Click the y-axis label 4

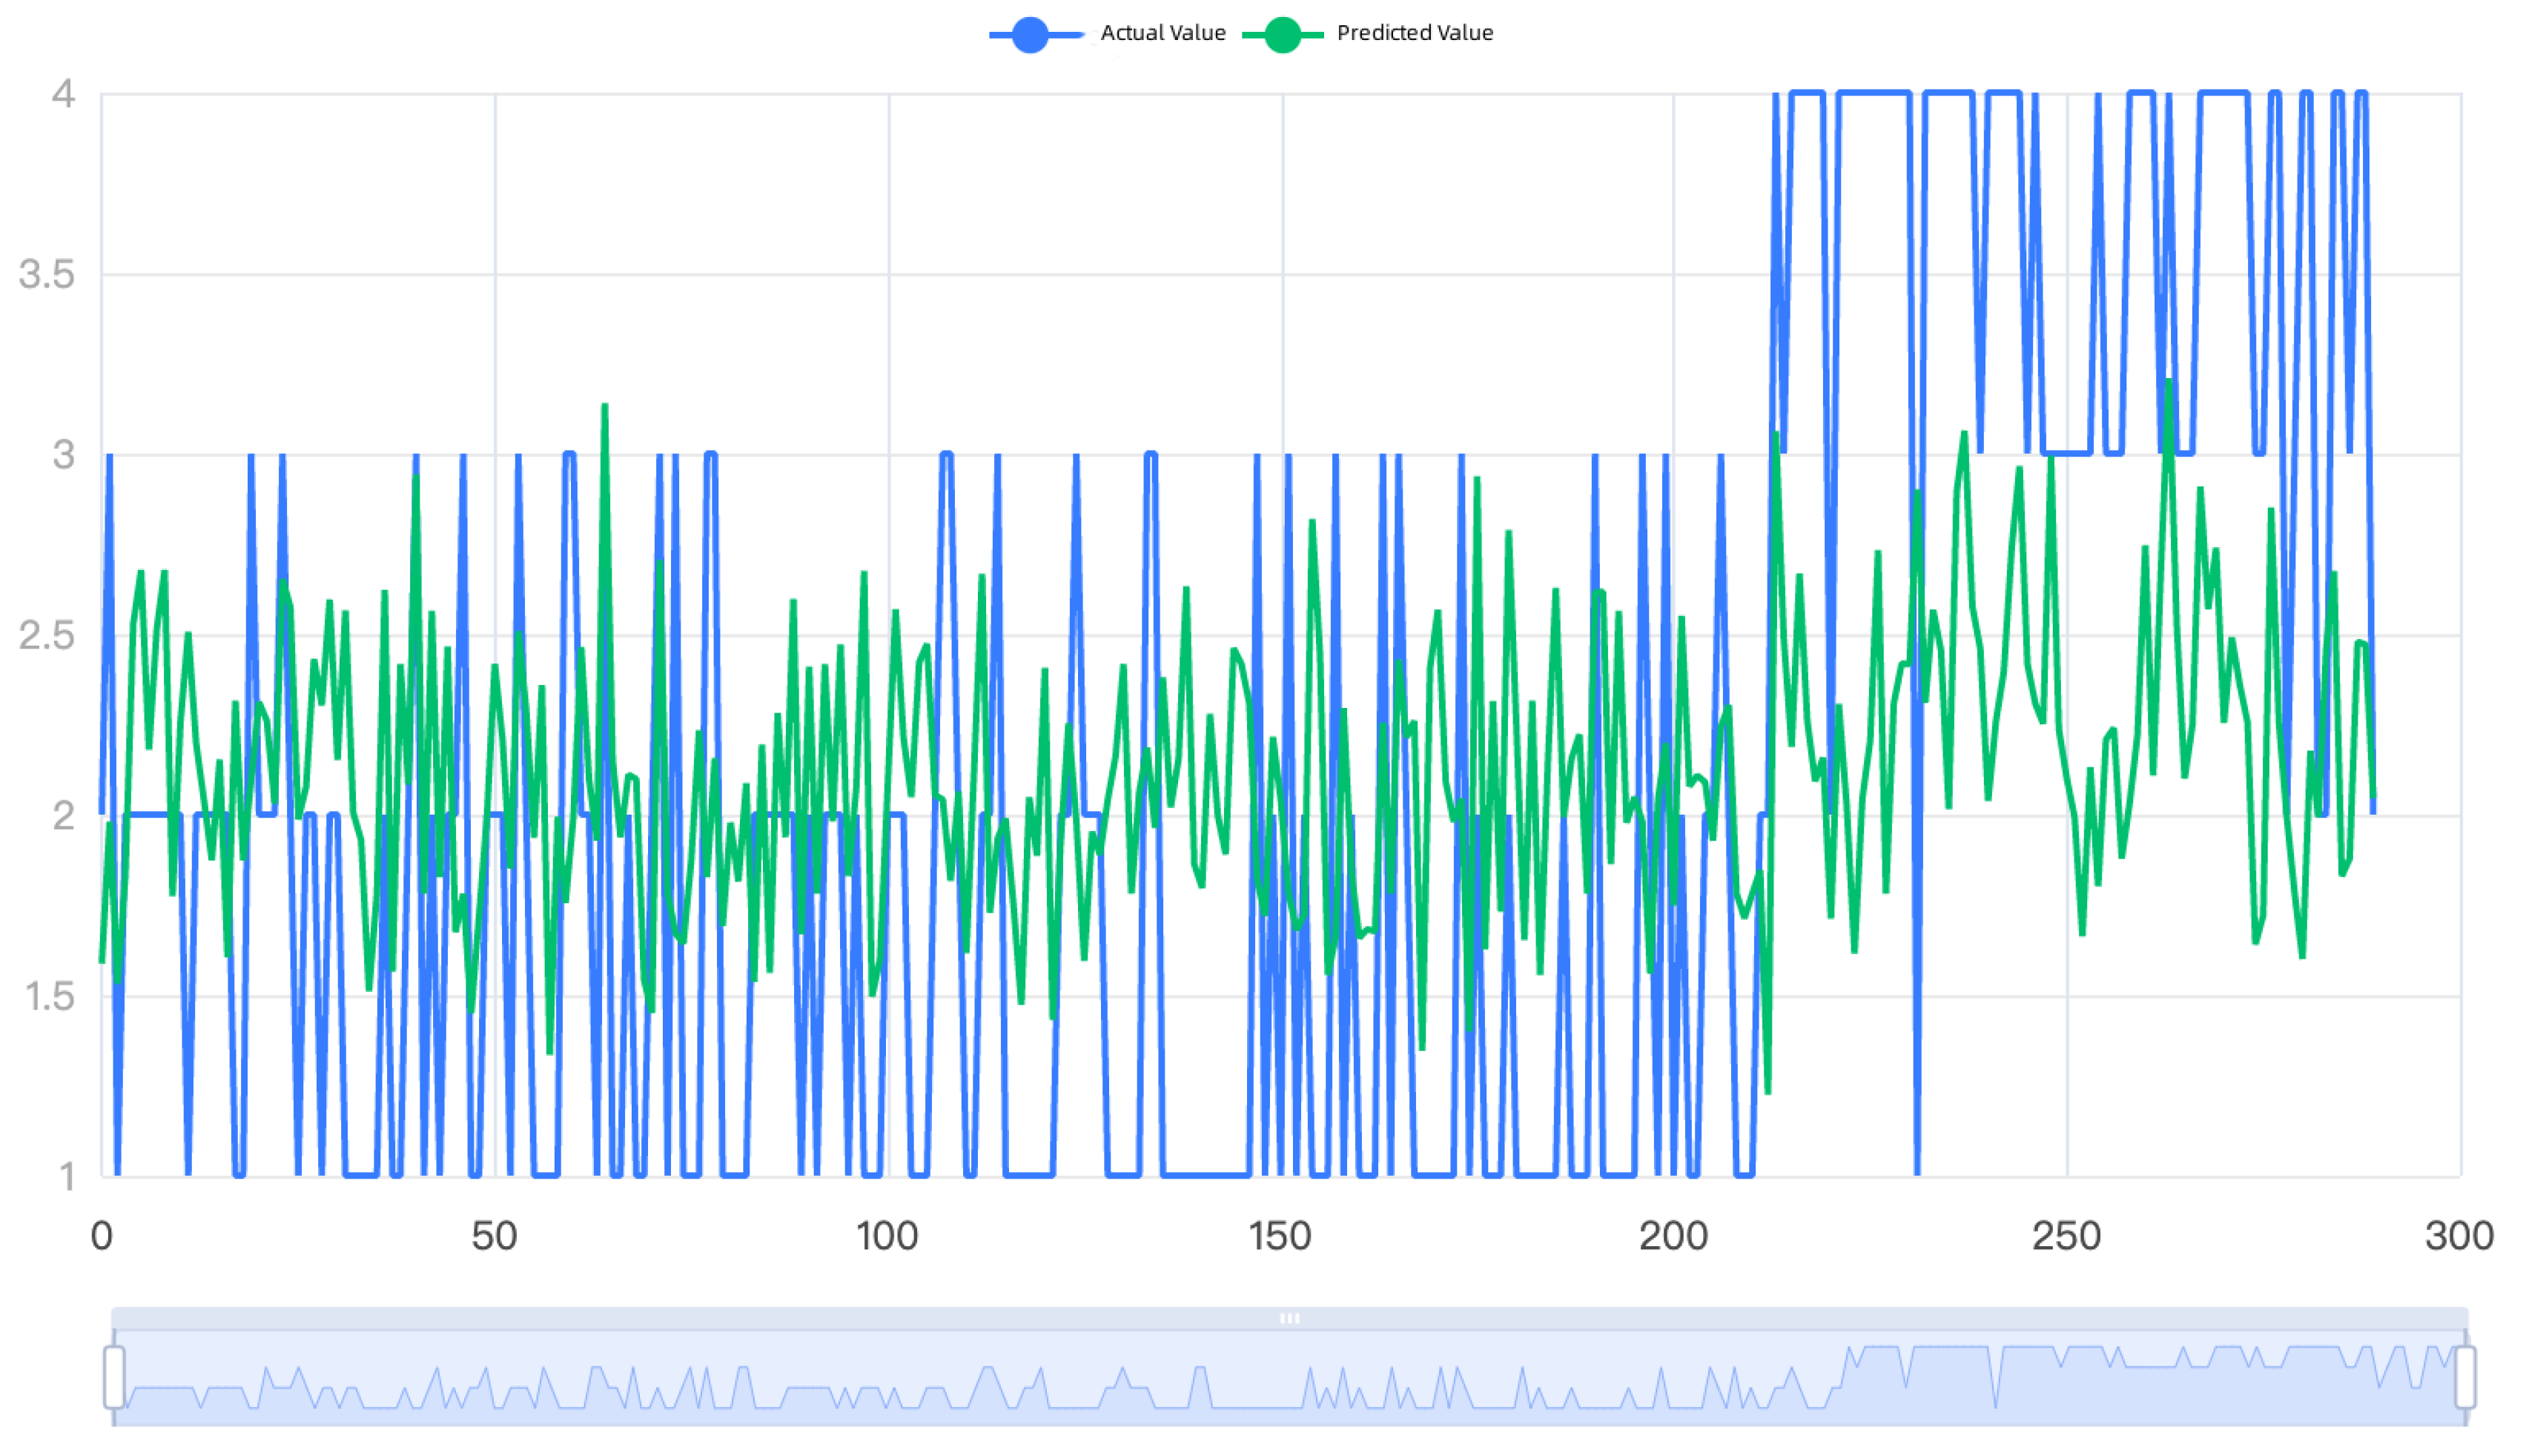coord(63,94)
